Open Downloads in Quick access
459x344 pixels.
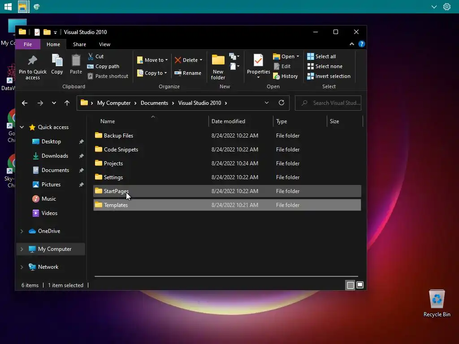(55, 156)
